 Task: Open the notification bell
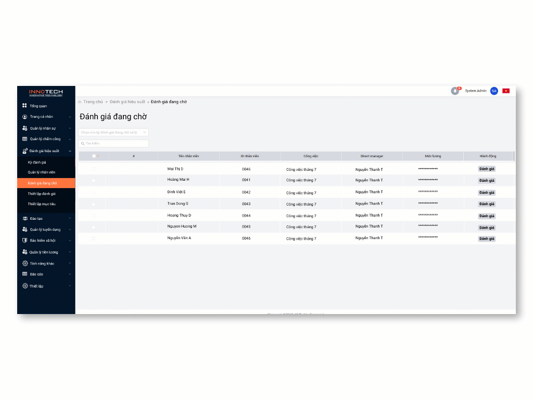[x=455, y=91]
